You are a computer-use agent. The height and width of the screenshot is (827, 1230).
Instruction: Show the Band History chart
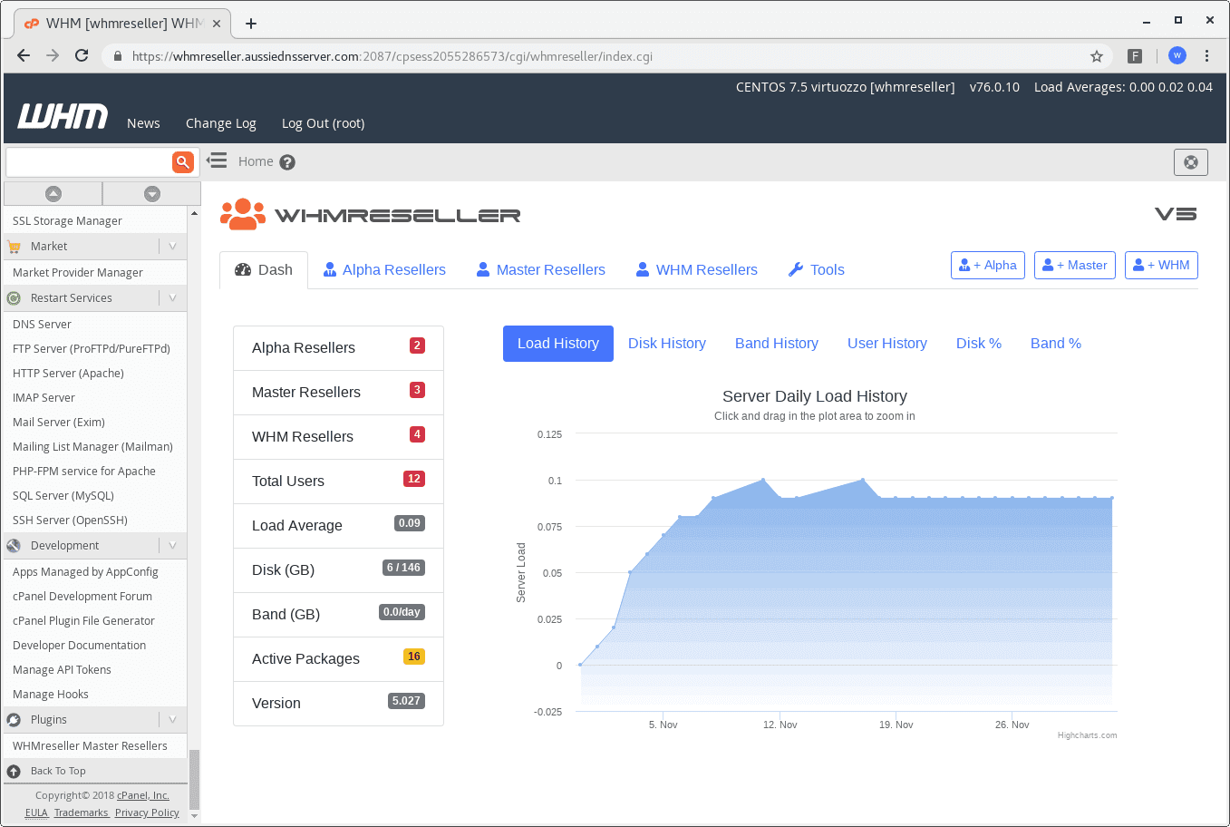777,344
